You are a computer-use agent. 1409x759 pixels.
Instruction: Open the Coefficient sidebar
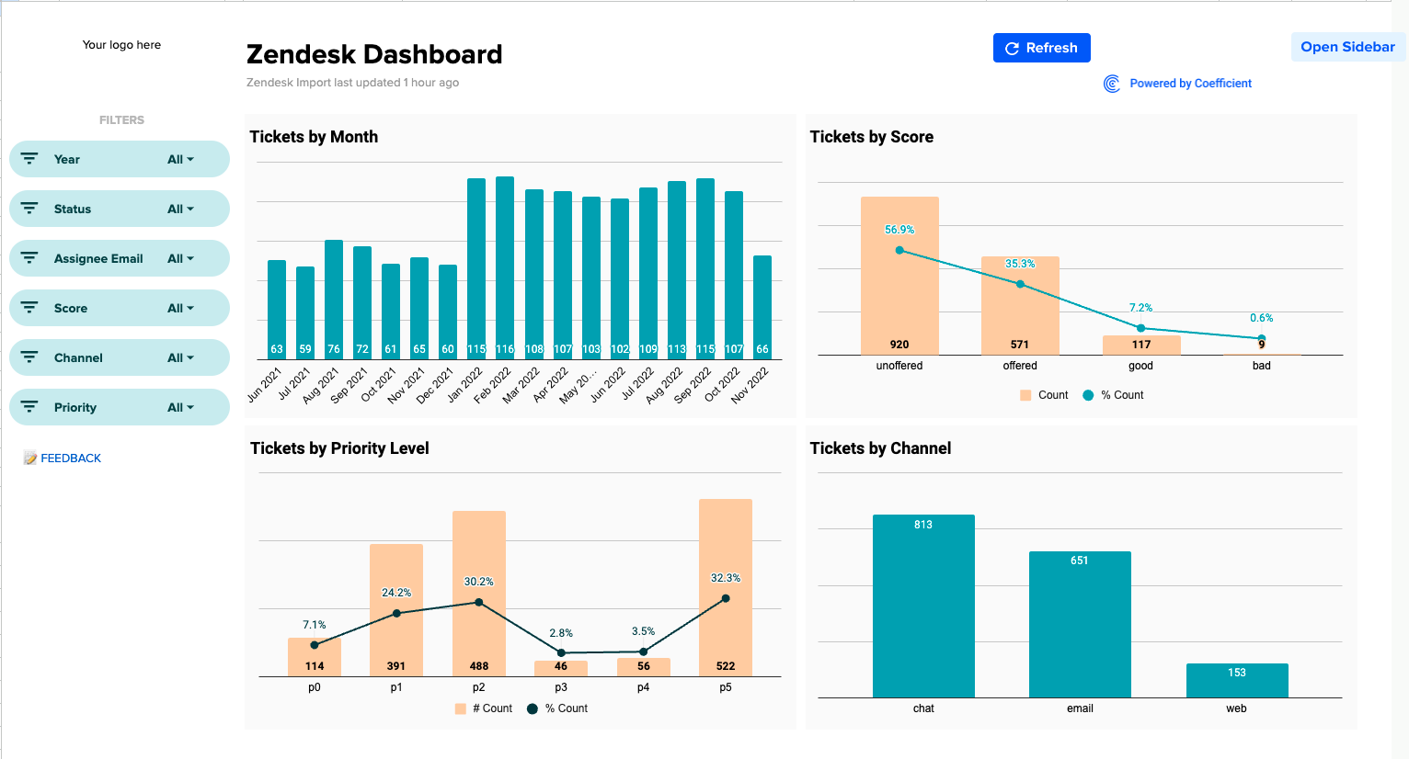click(x=1347, y=47)
